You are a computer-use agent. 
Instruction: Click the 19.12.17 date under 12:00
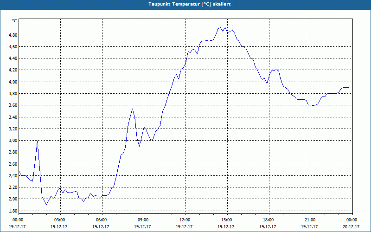click(184, 226)
